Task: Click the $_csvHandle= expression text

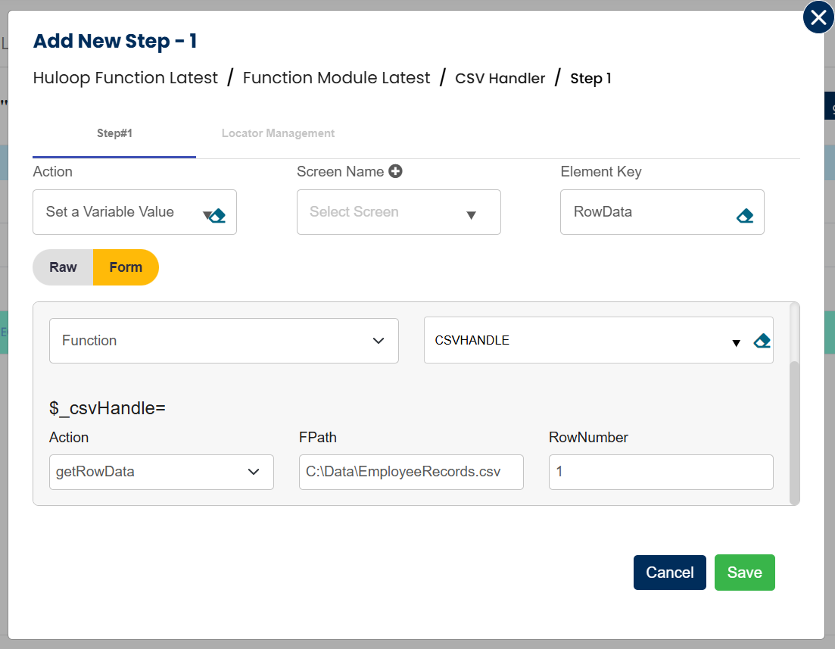Action: pyautogui.click(x=107, y=408)
